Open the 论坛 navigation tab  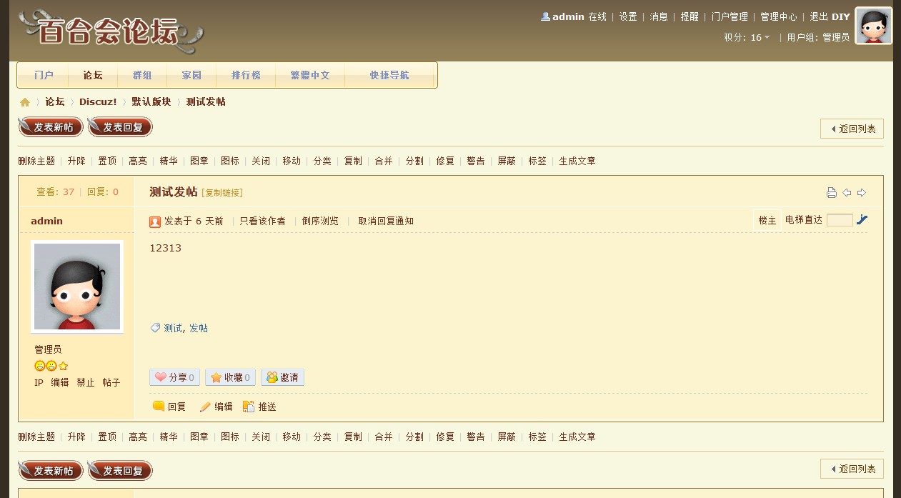(93, 75)
